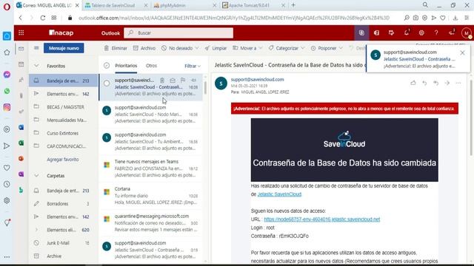Expand the Posponer dropdown
This screenshot has width=474, height=266.
point(341,48)
